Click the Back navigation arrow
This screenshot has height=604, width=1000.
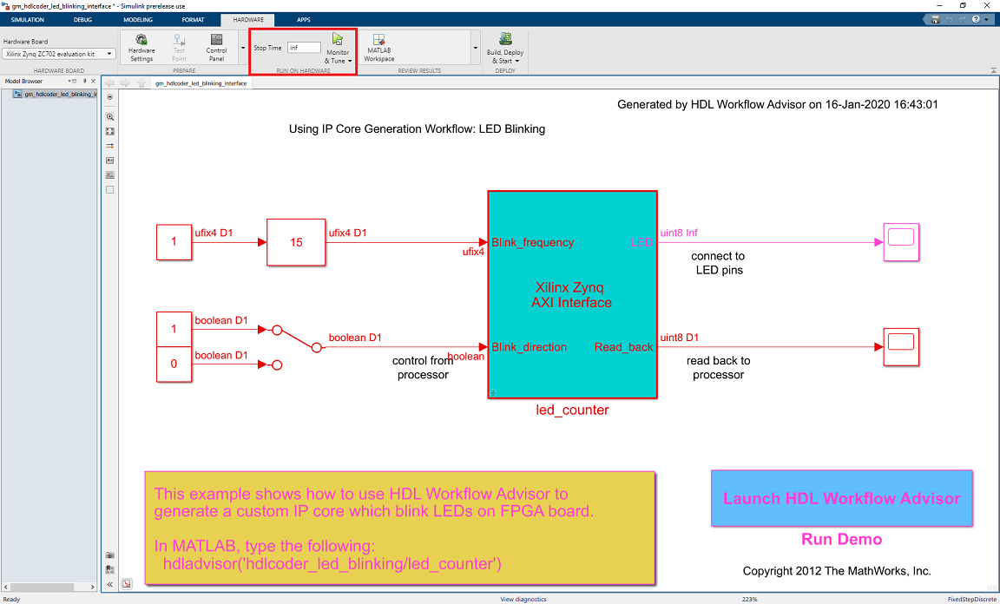(109, 83)
